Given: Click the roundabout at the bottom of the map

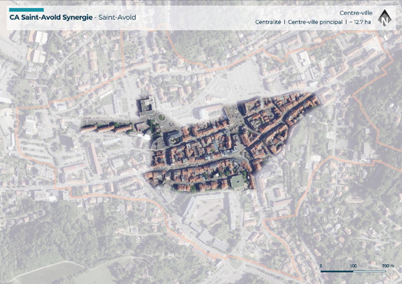Looking at the screenshot, I should [x=236, y=263].
